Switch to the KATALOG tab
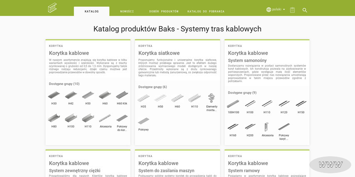 [91, 11]
